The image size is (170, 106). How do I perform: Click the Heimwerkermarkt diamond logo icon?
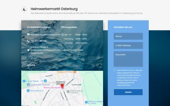click(x=24, y=9)
